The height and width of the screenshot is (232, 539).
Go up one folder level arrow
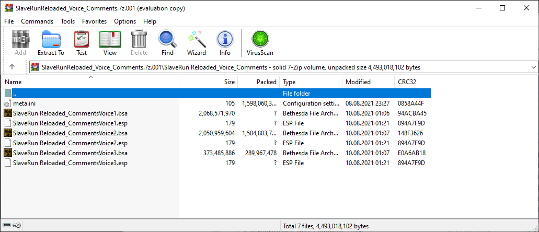(x=12, y=67)
